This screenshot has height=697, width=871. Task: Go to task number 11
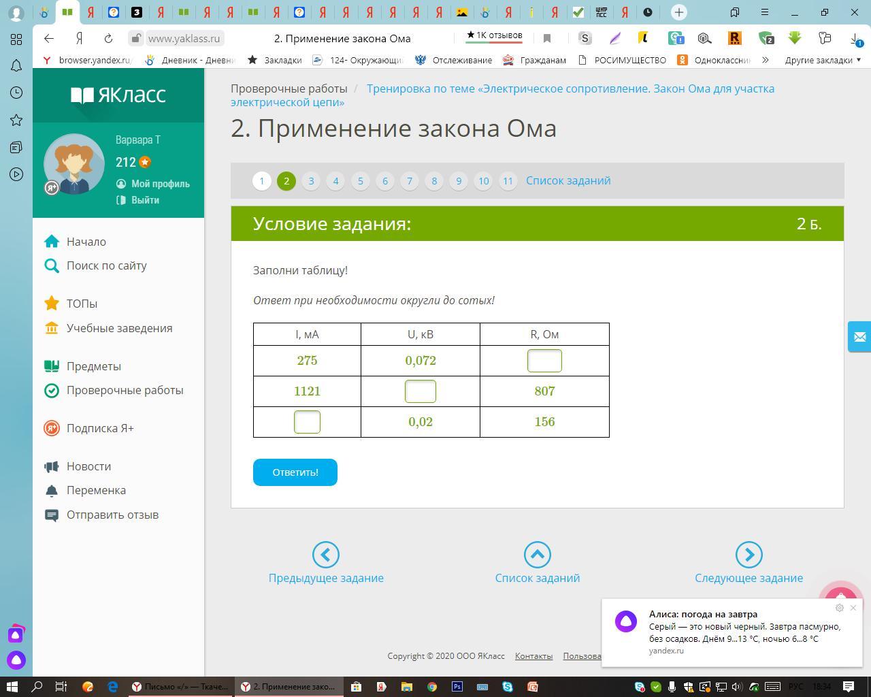(x=508, y=181)
